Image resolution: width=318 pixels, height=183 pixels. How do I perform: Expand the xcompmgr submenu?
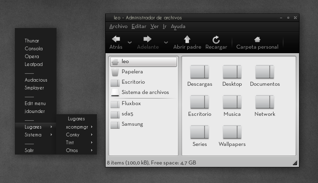pos(76,127)
